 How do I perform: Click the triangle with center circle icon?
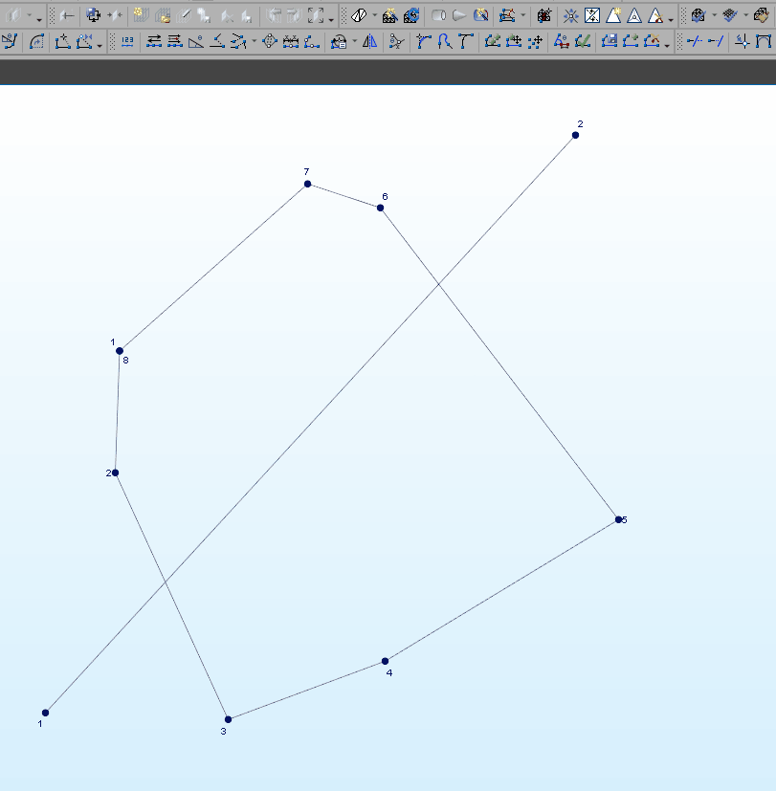point(634,15)
